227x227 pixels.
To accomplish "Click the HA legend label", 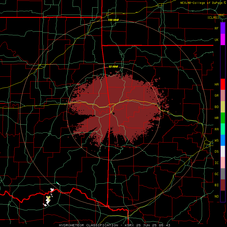I will (216, 84).
